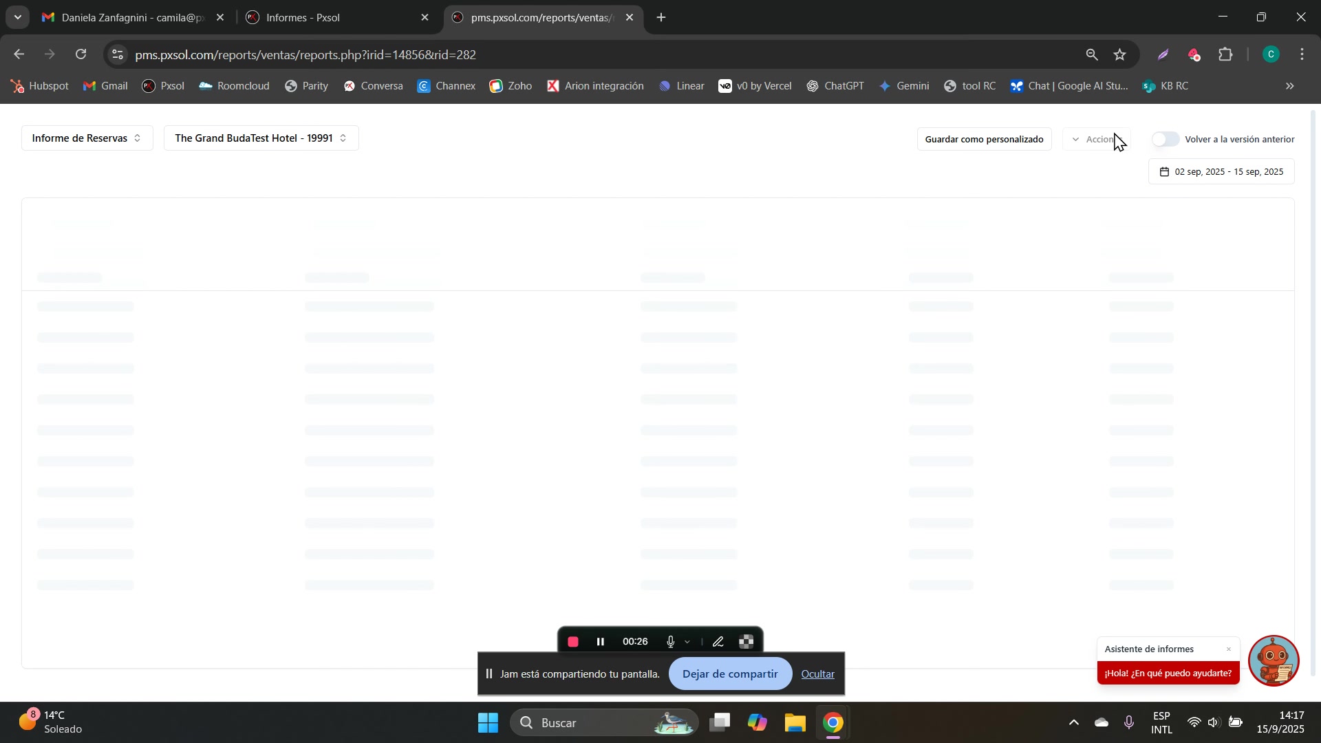Open the Informe de Reservas dropdown
This screenshot has width=1321, height=743.
(87, 138)
